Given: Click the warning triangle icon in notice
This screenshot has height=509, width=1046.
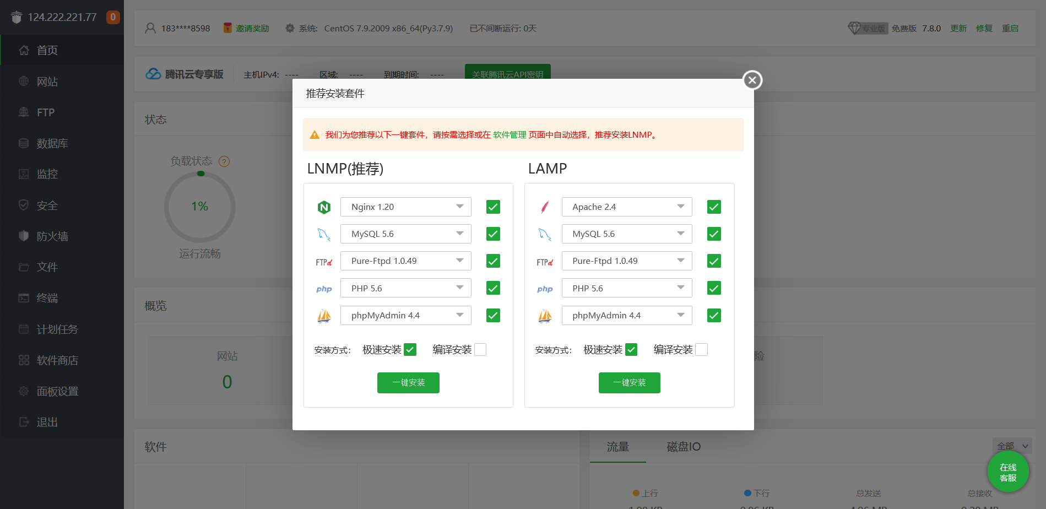Looking at the screenshot, I should coord(315,135).
